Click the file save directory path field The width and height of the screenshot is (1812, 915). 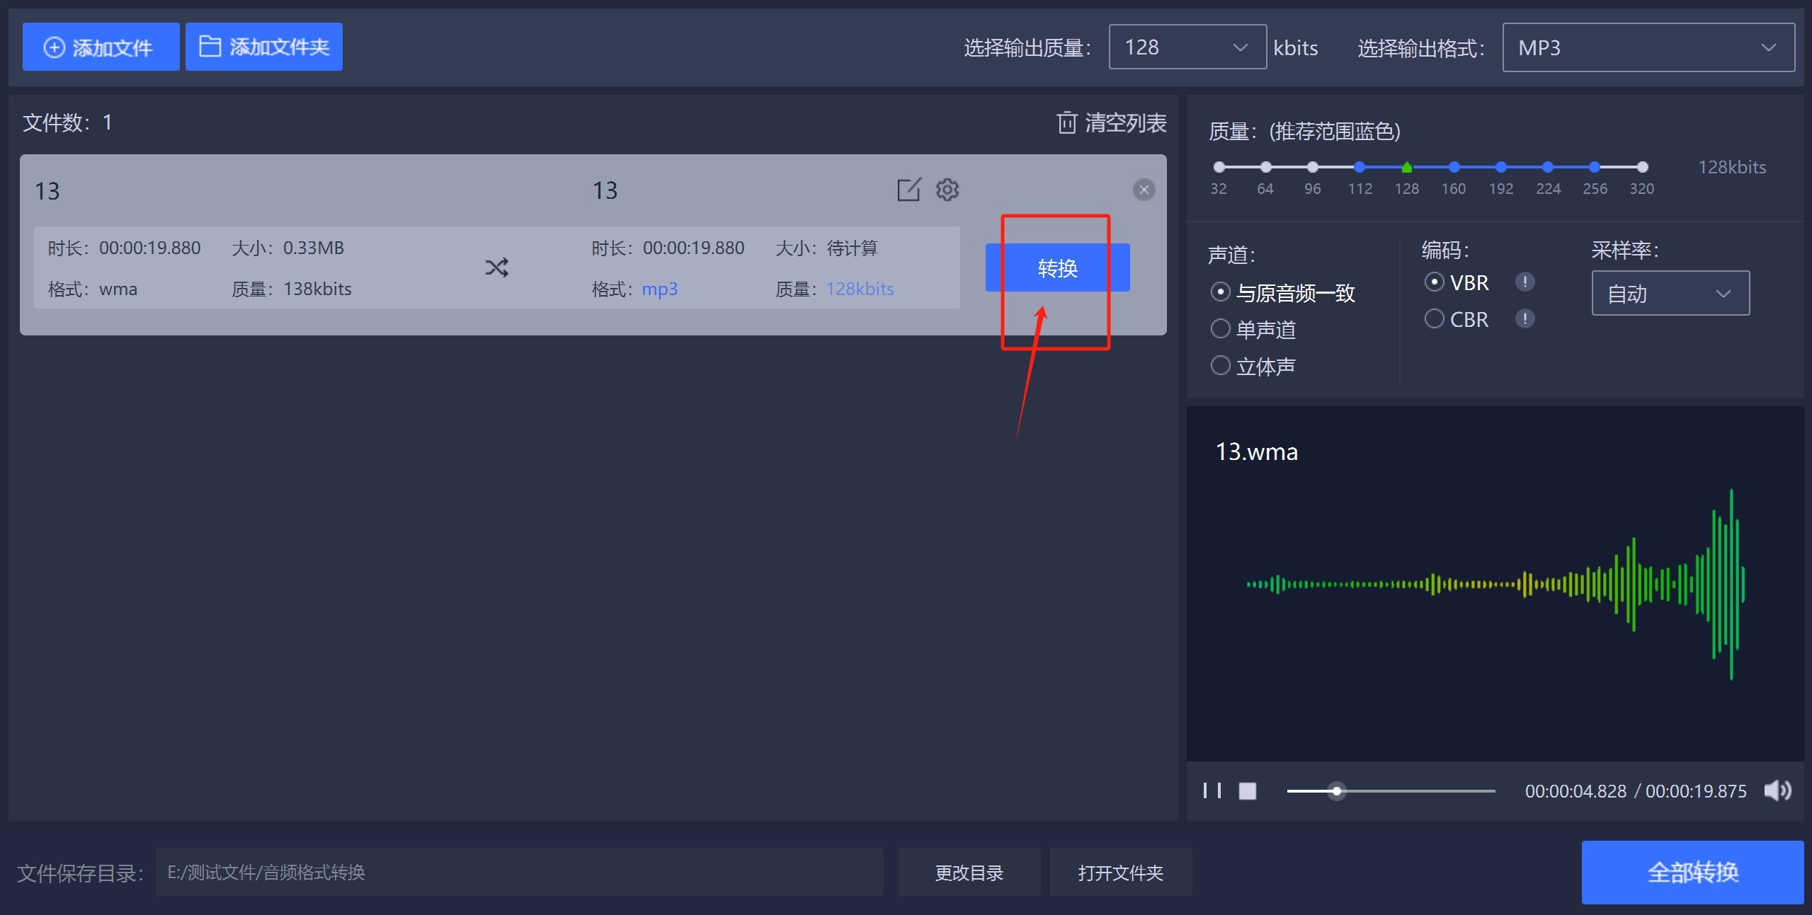pyautogui.click(x=519, y=872)
